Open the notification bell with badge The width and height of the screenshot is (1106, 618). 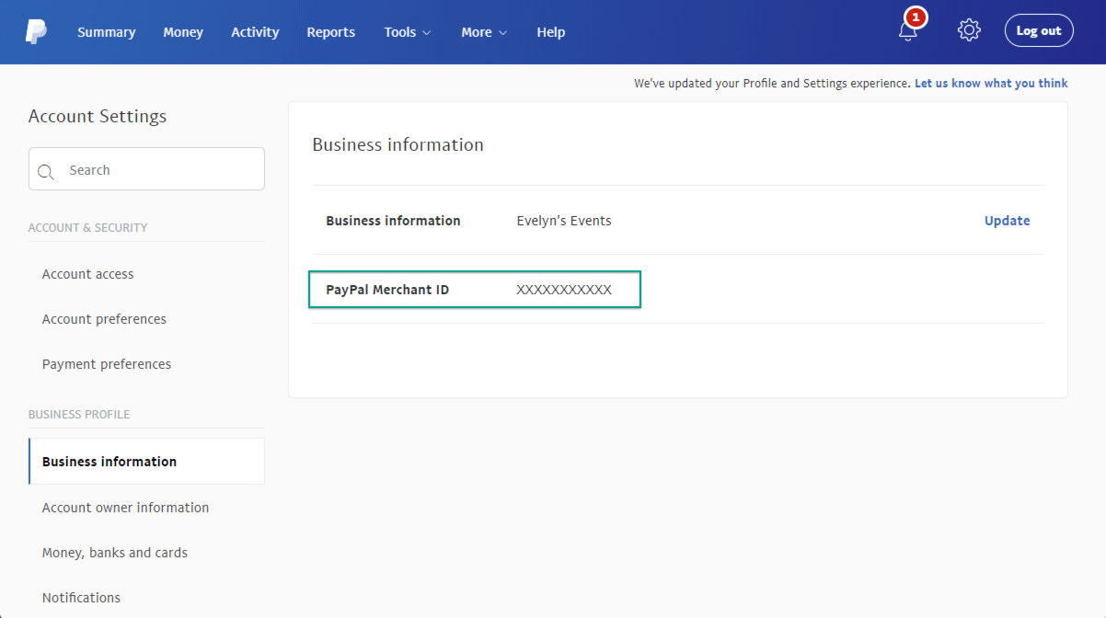coord(908,31)
